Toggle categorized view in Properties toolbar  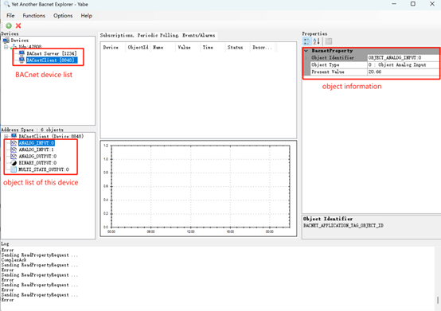(x=306, y=41)
